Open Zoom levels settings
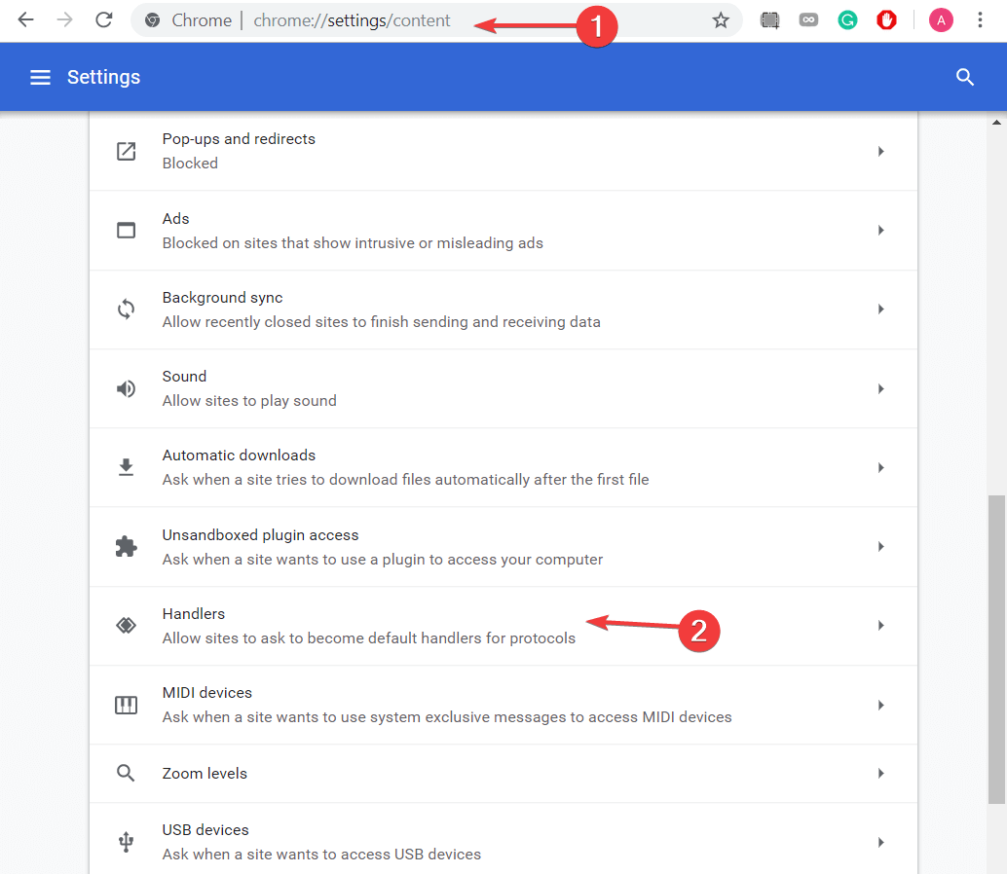1007x874 pixels. 205,773
